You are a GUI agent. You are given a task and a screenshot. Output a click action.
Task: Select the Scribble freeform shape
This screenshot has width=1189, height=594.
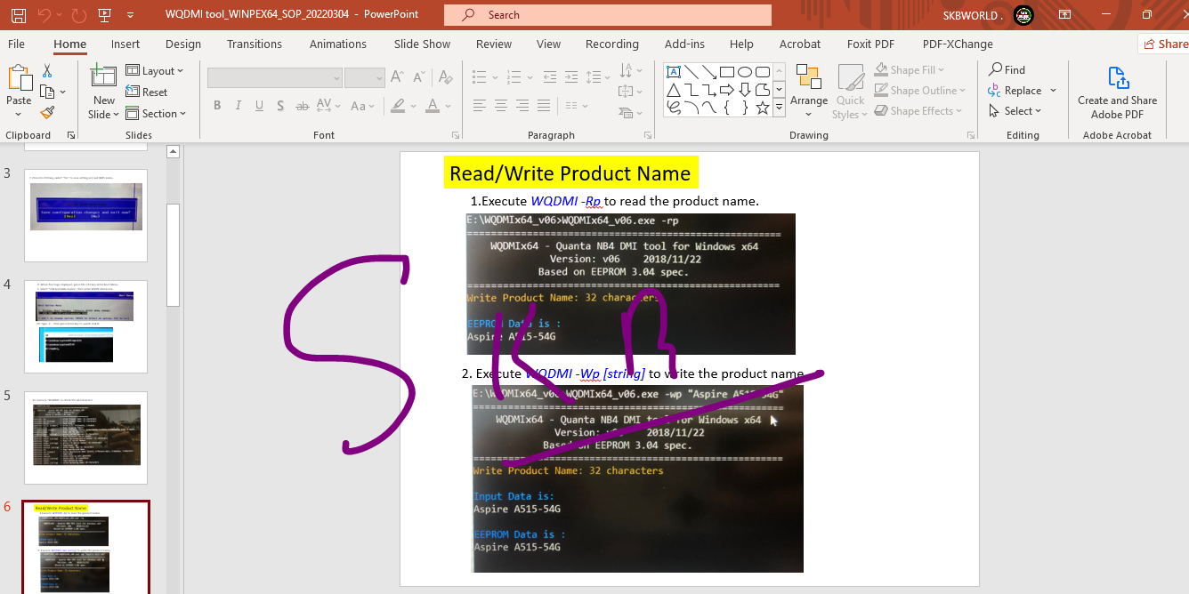pos(674,108)
